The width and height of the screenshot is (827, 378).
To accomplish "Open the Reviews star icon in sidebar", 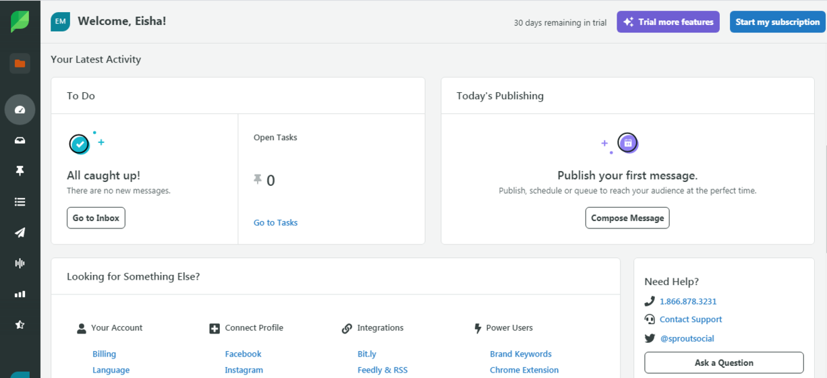I will (x=20, y=325).
